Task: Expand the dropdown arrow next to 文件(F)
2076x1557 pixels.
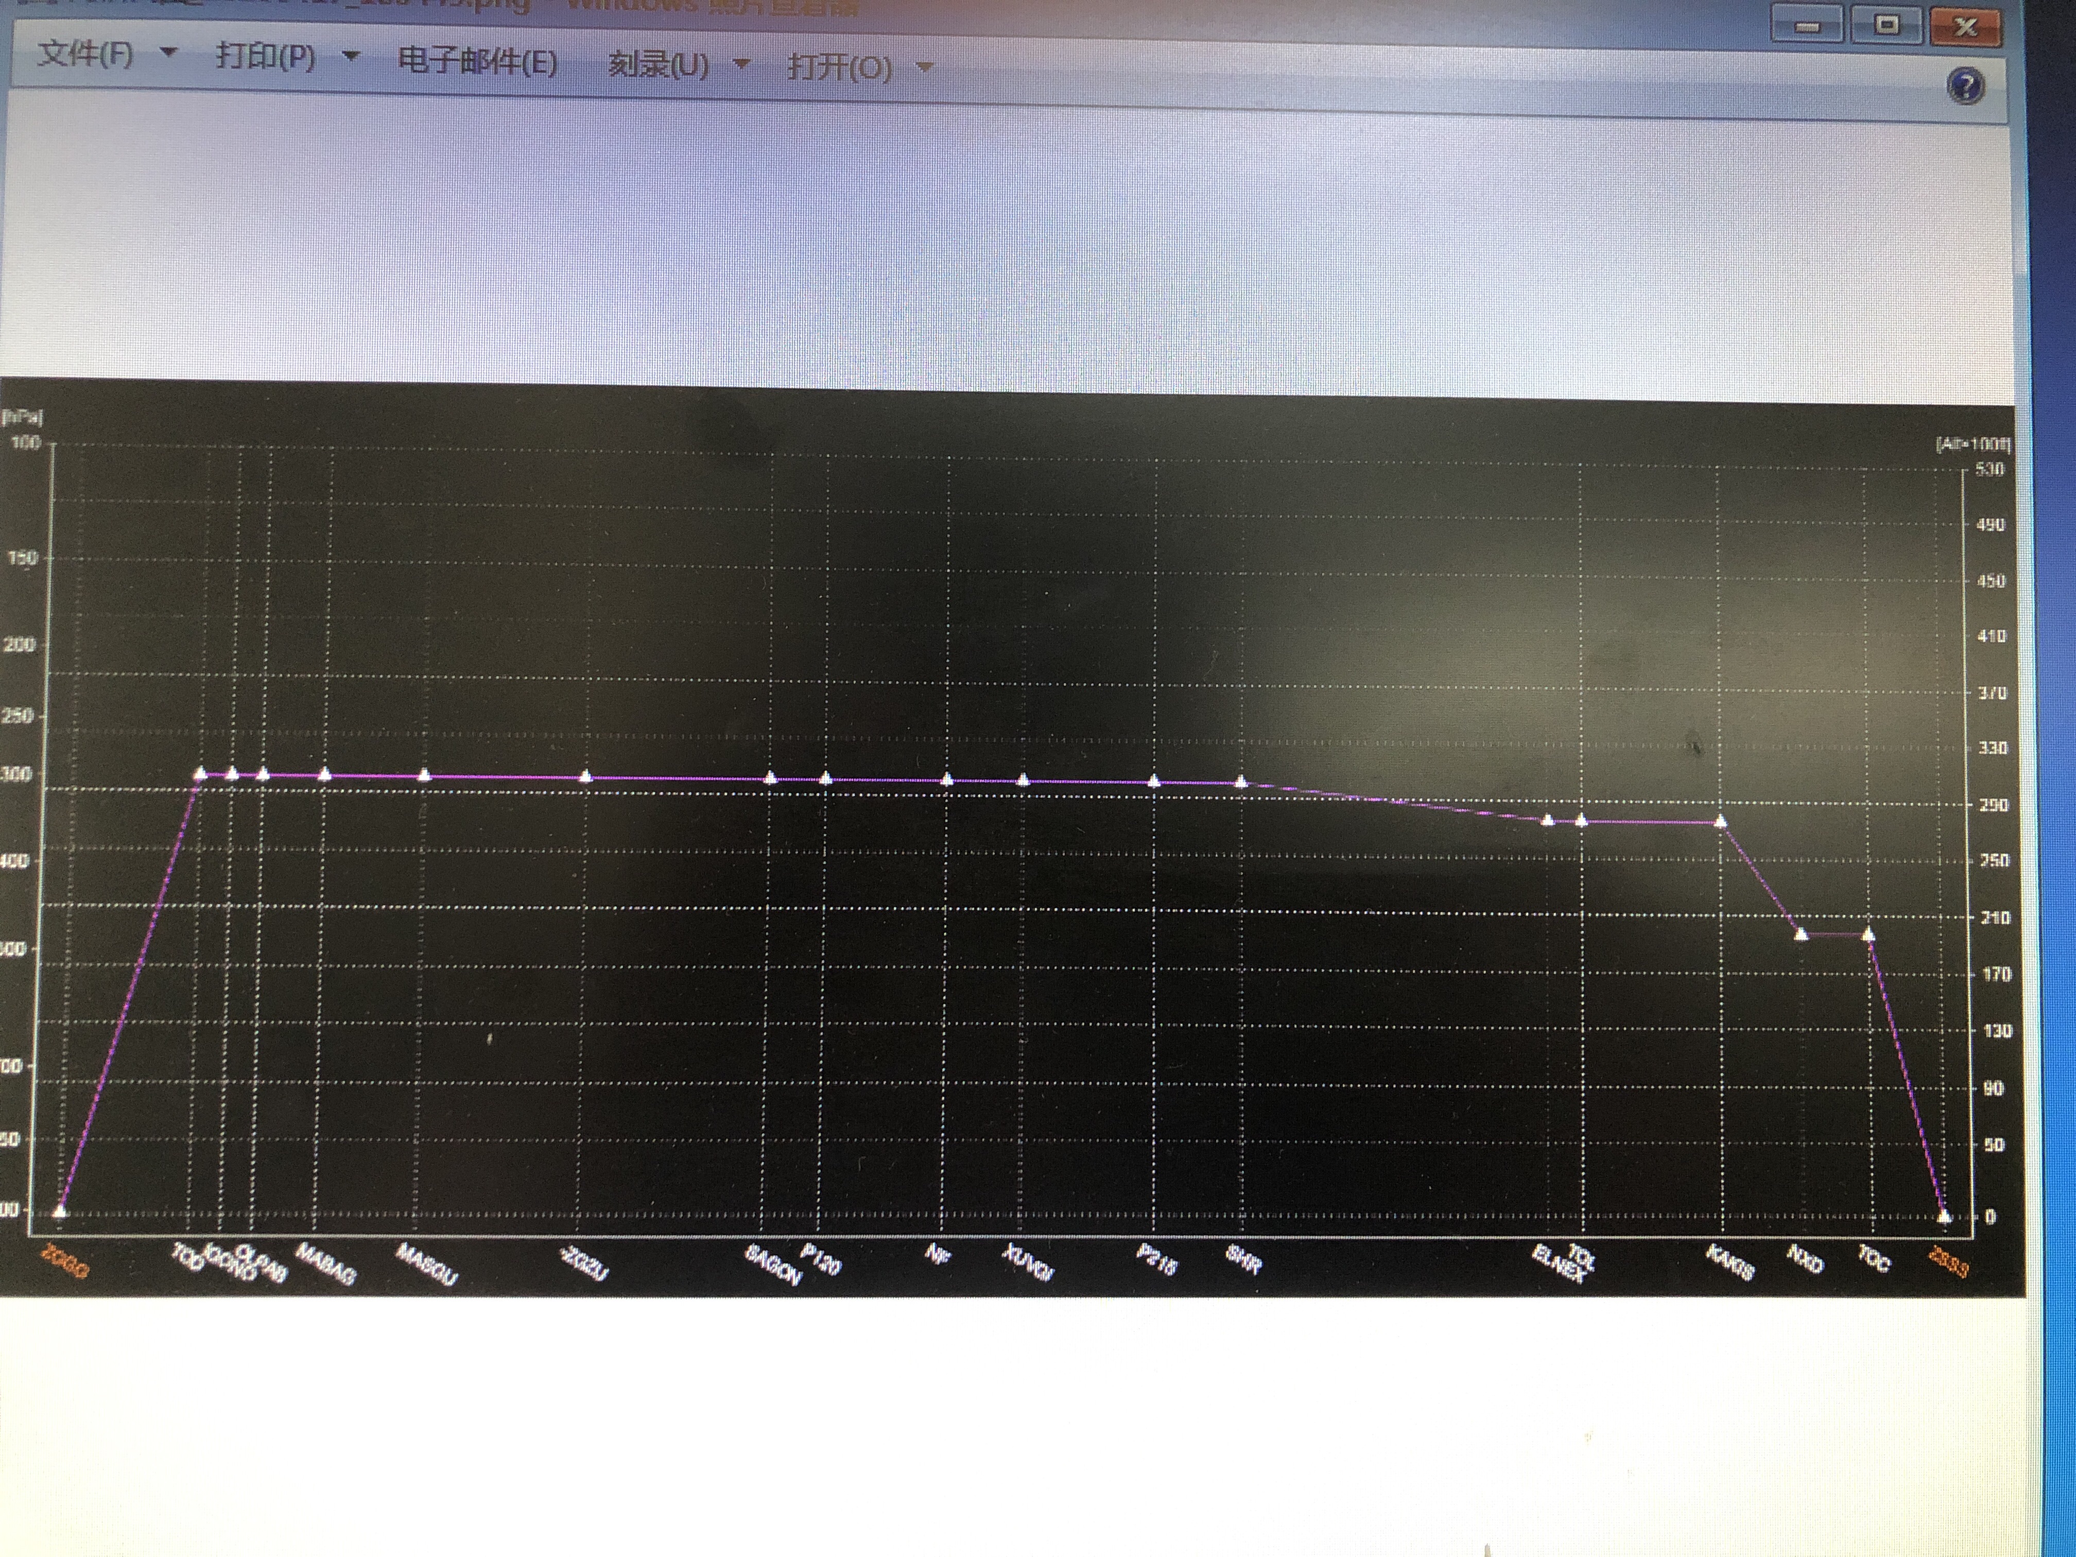Action: [x=170, y=53]
